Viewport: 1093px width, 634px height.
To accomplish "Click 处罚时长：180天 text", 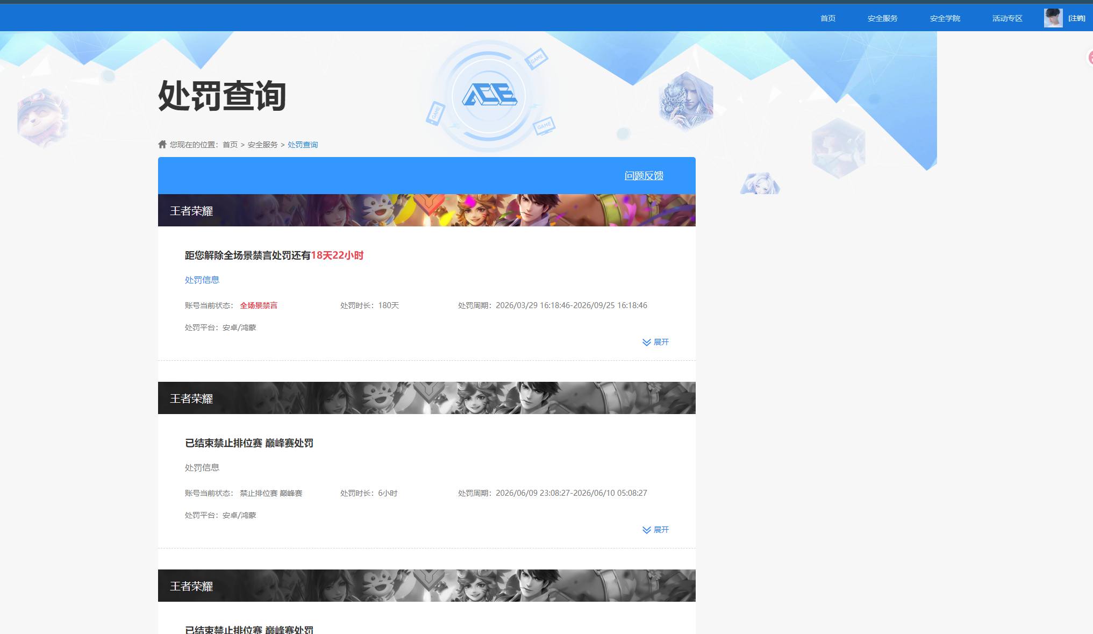I will pos(369,305).
